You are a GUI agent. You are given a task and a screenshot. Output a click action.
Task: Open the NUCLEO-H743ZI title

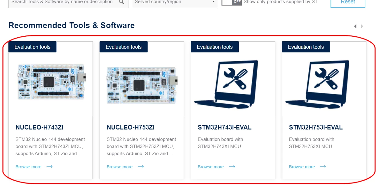pyautogui.click(x=39, y=127)
